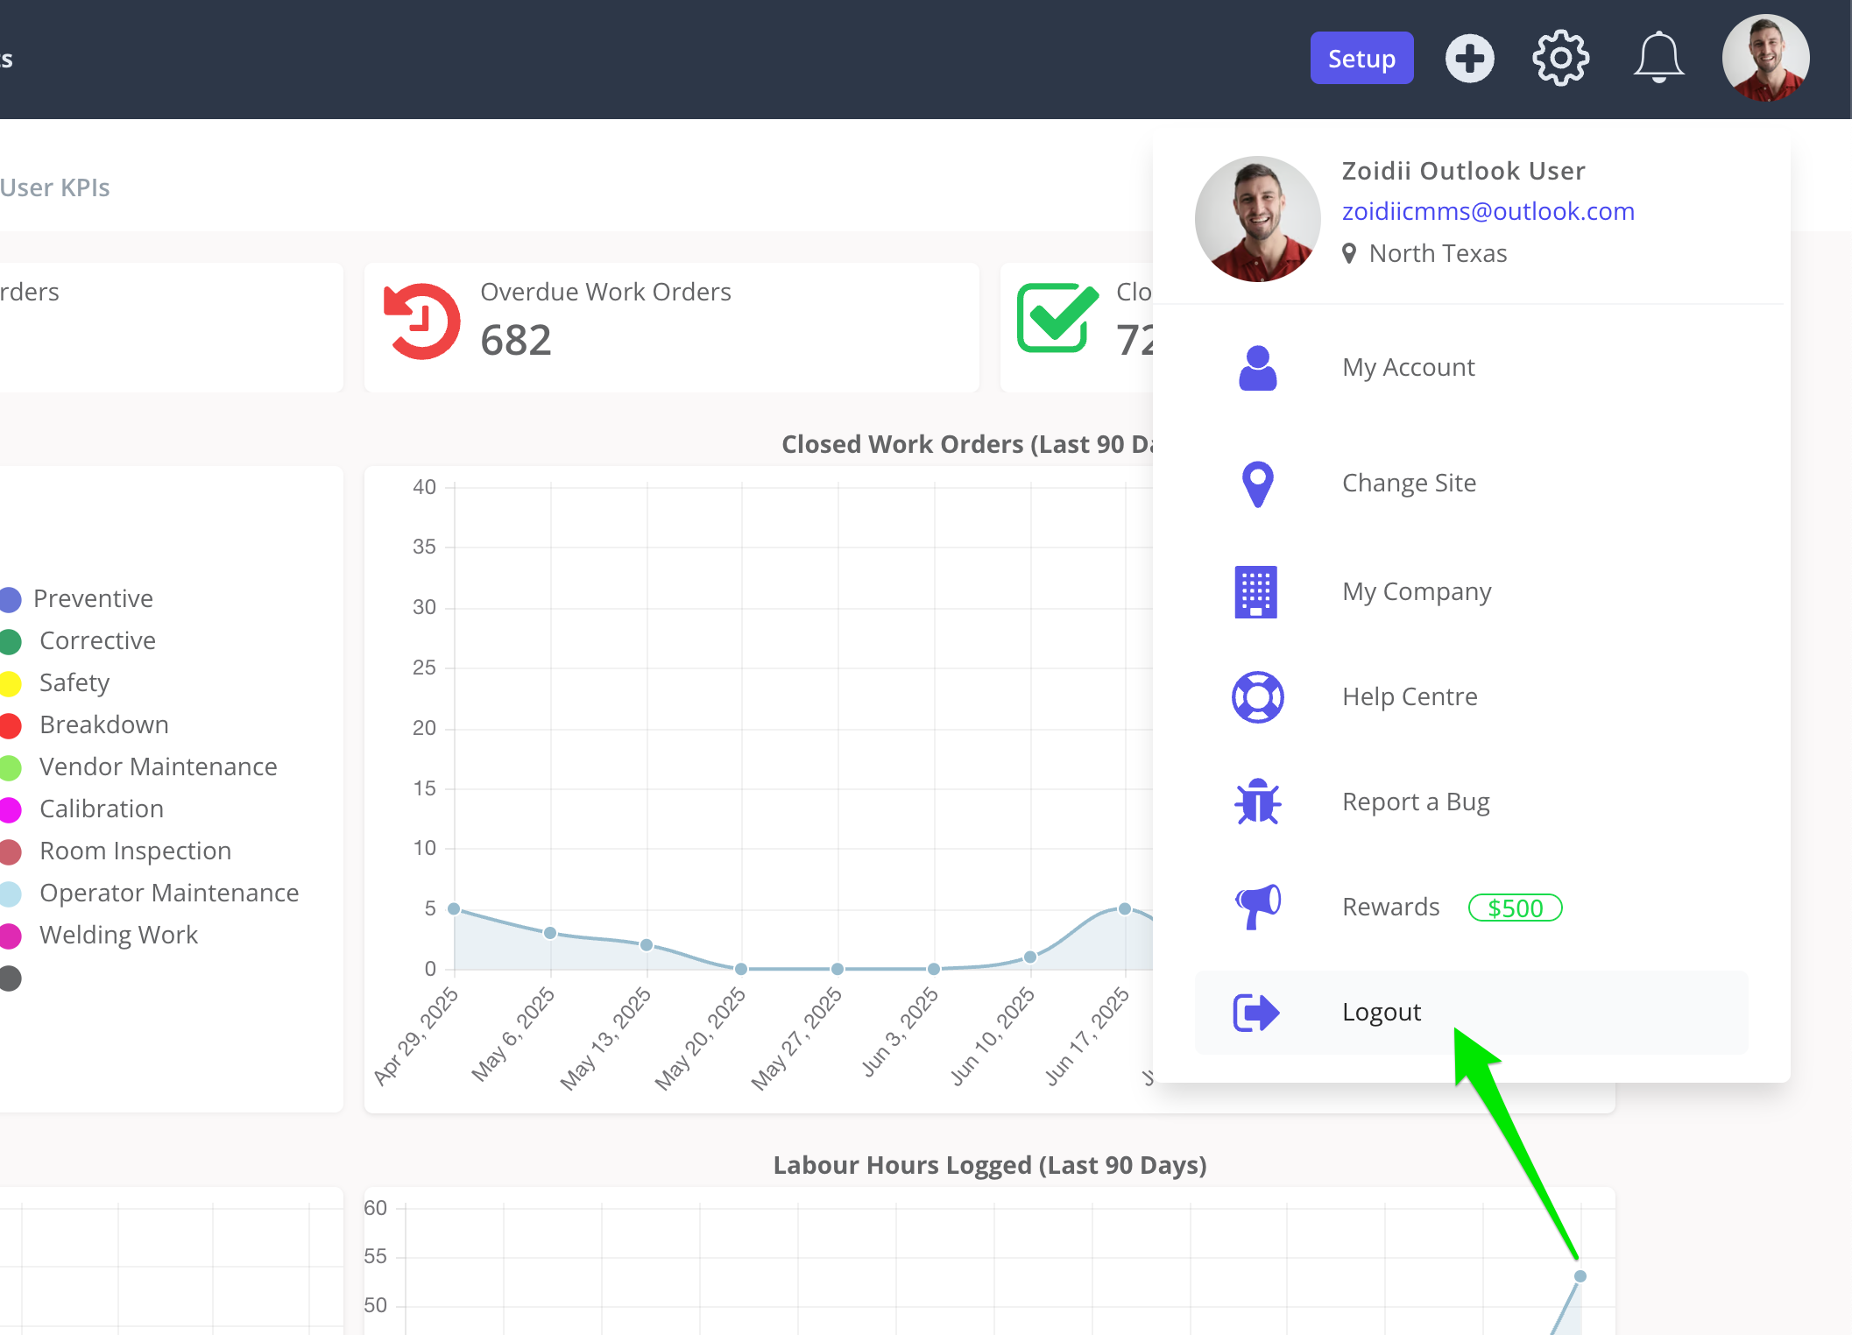1852x1335 pixels.
Task: Click Vendor Maintenance legend label
Action: coord(159,767)
